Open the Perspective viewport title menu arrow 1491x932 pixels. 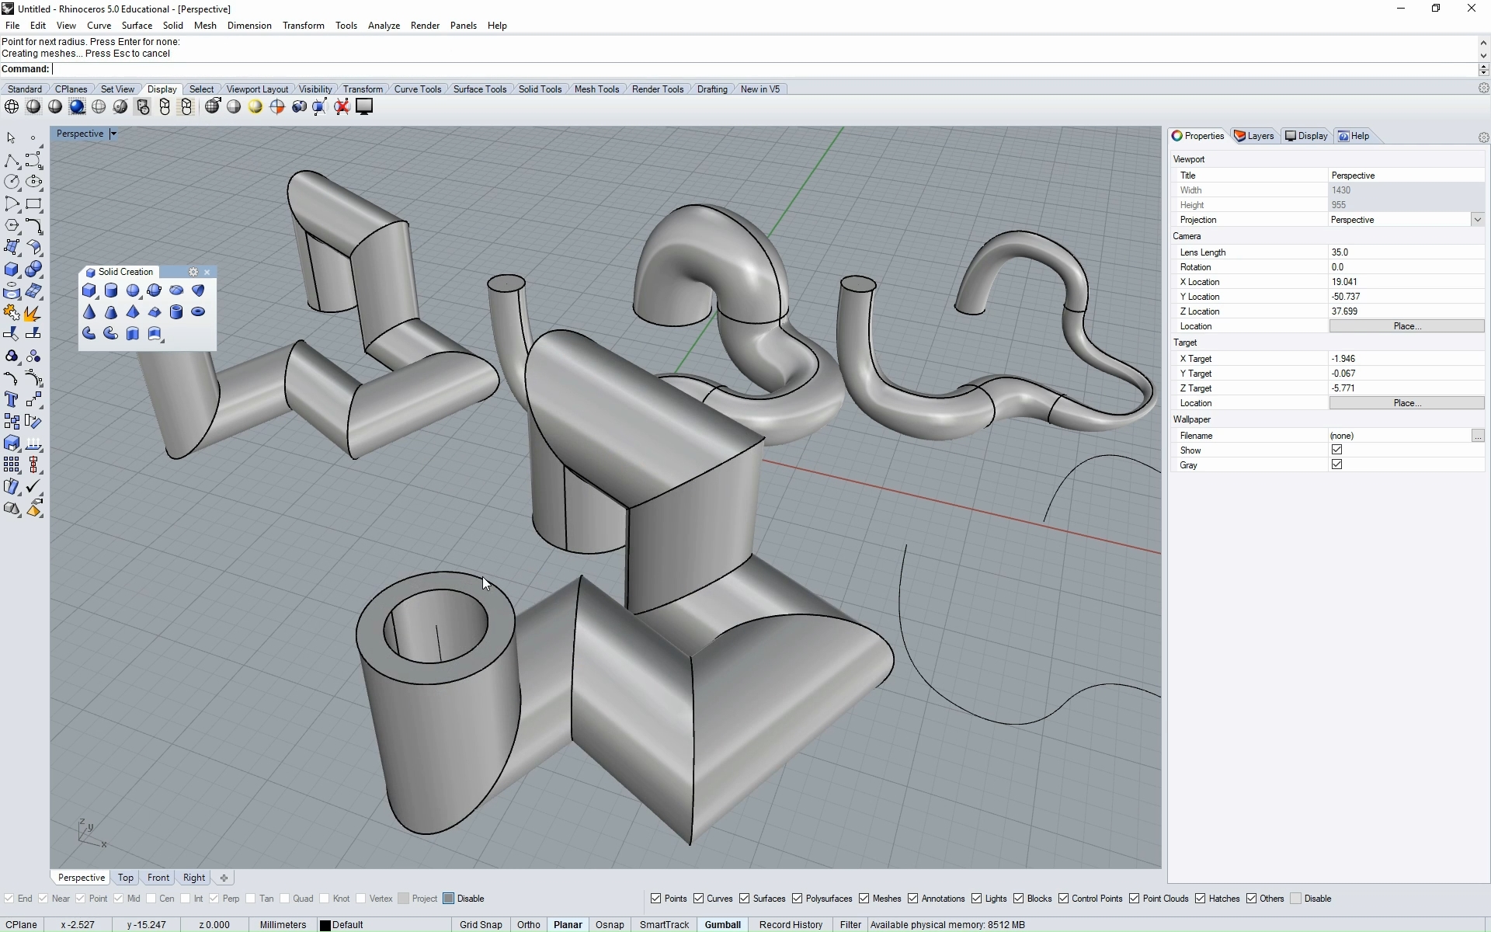113,134
